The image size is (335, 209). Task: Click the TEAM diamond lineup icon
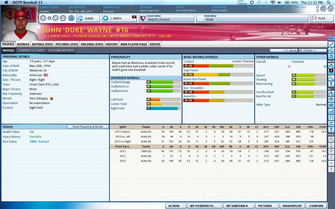click(331, 152)
